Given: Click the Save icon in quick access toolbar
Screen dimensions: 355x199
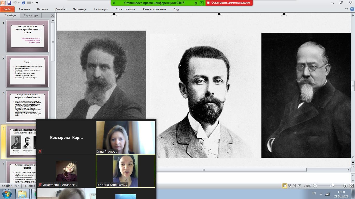Looking at the screenshot, I should [x=9, y=3].
